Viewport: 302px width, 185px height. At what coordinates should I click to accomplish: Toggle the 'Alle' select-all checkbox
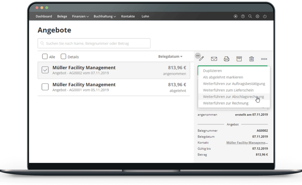(x=45, y=57)
